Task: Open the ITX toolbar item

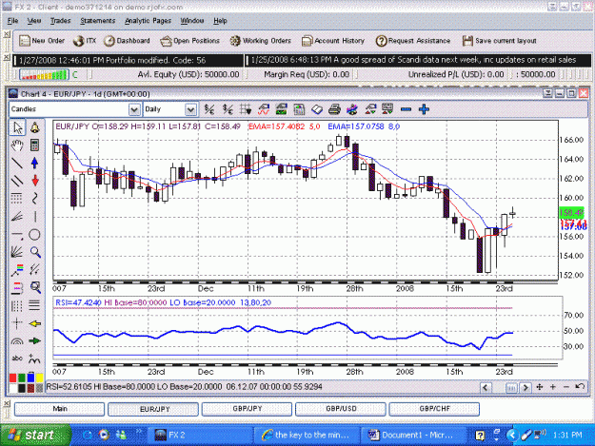Action: point(85,41)
